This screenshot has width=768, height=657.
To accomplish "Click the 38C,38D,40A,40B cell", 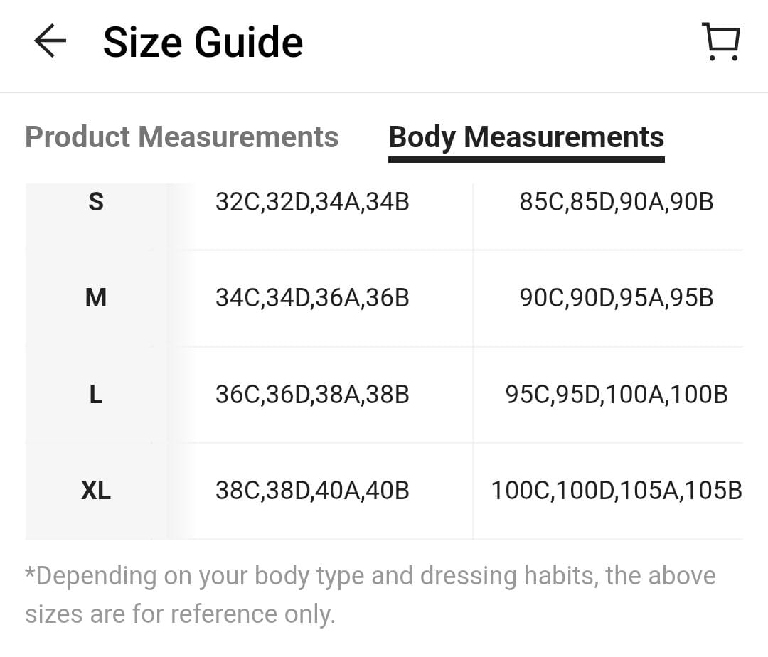I will 312,490.
